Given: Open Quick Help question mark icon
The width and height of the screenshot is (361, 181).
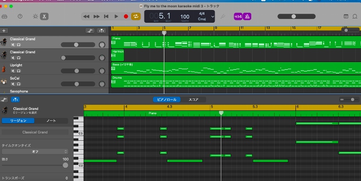Looking at the screenshot, I should [20, 16].
